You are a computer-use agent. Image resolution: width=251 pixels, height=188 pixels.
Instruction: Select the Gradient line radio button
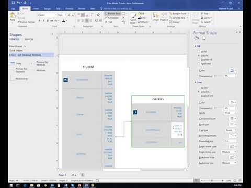199,96
